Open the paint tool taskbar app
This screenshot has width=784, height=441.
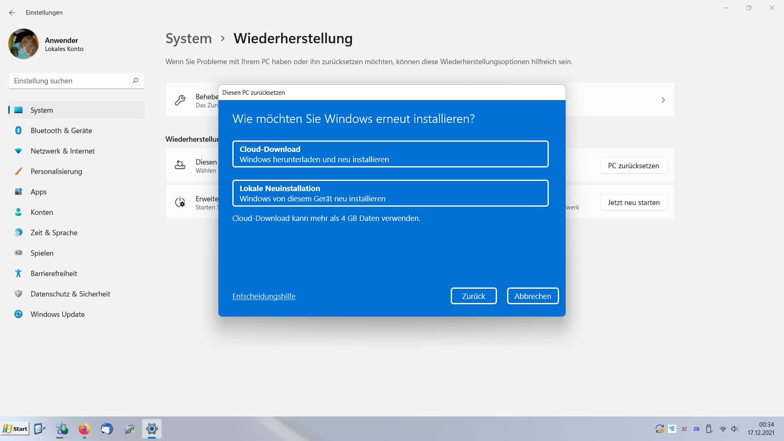(x=129, y=429)
